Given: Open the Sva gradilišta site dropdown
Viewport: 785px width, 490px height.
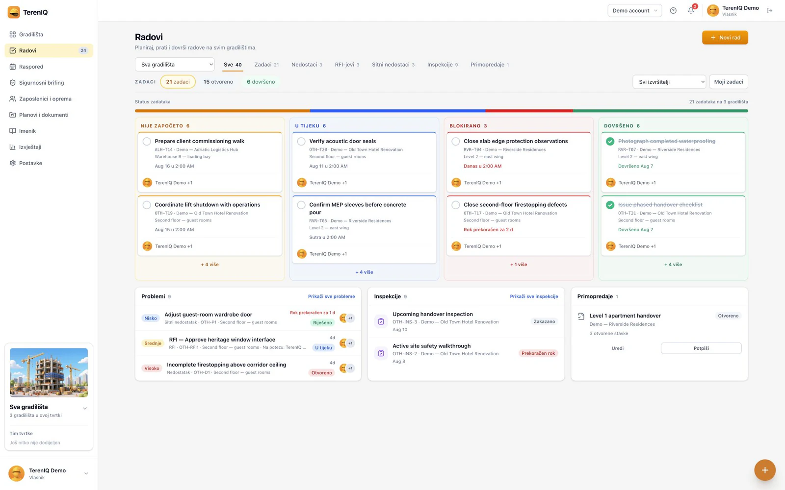Looking at the screenshot, I should coord(175,65).
